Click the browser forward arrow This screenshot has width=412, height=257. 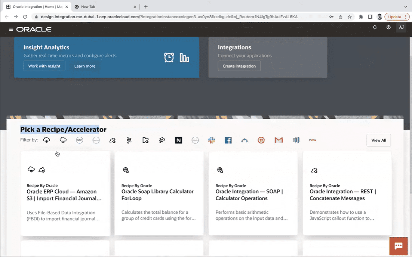point(16,17)
